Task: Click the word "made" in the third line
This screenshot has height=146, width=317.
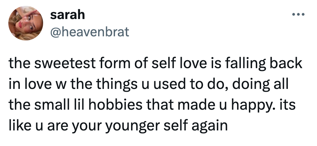Action: click(197, 105)
